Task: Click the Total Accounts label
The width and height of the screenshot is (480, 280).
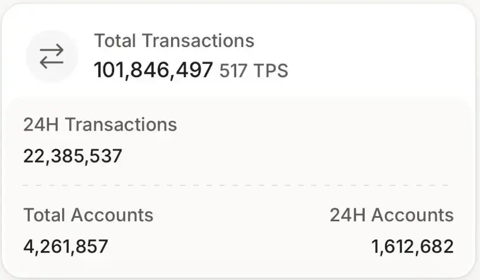Action: 88,215
